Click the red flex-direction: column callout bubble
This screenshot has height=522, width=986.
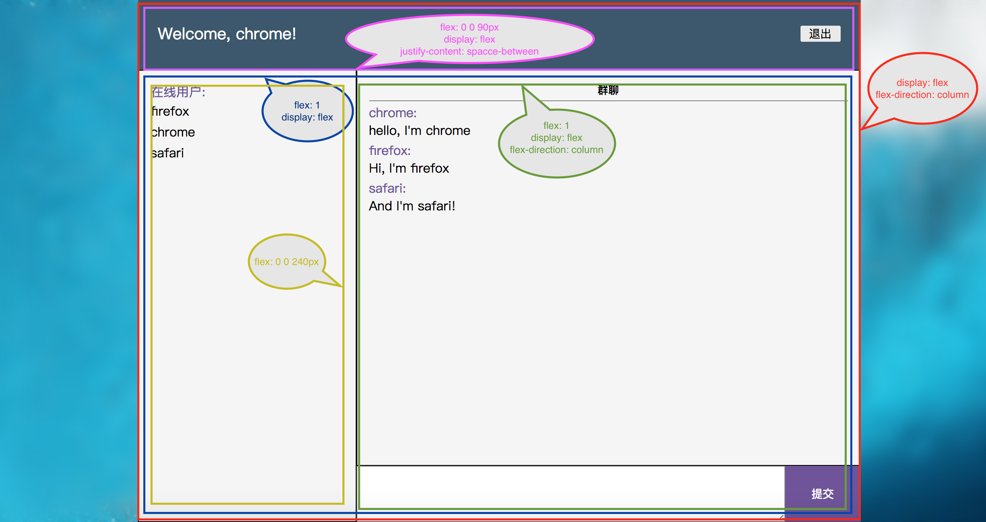click(x=922, y=89)
